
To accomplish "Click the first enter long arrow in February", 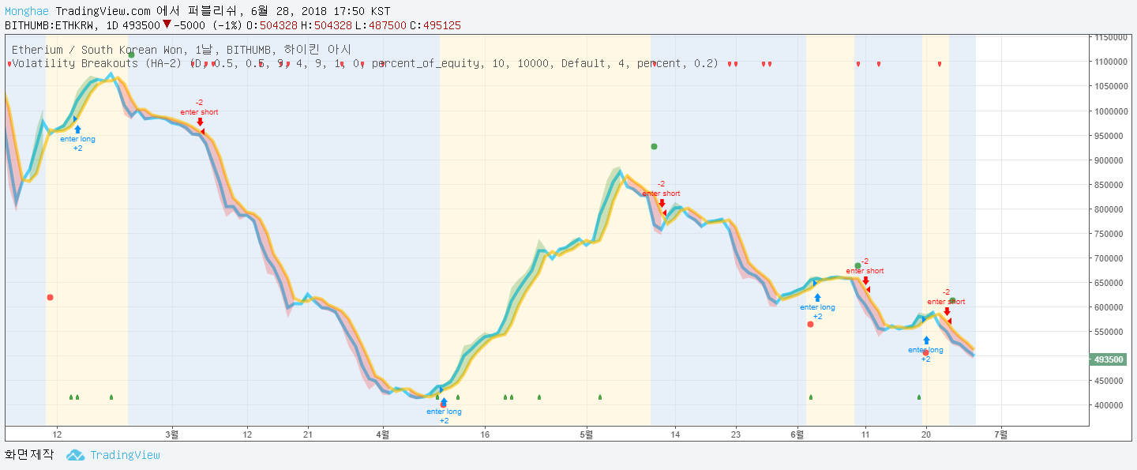I will (77, 129).
